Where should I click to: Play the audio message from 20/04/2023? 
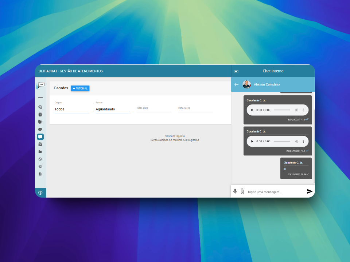click(252, 141)
